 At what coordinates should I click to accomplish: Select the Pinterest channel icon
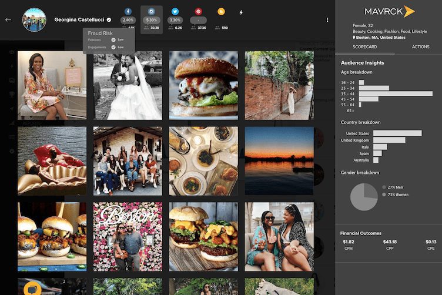[199, 12]
